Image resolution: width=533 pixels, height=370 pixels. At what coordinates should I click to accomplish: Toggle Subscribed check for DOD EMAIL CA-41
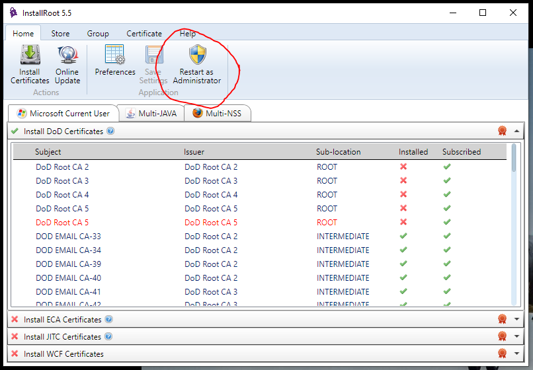447,291
